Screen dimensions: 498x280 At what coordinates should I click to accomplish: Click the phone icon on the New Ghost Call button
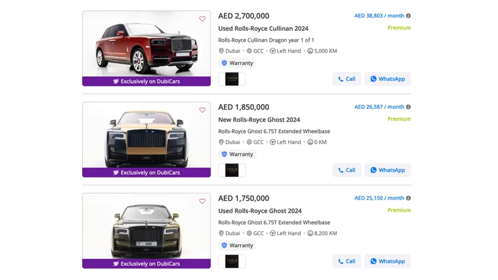click(x=340, y=170)
